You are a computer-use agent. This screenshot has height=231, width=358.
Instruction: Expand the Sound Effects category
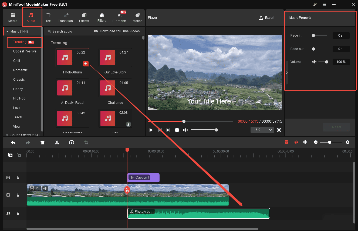click(7, 134)
